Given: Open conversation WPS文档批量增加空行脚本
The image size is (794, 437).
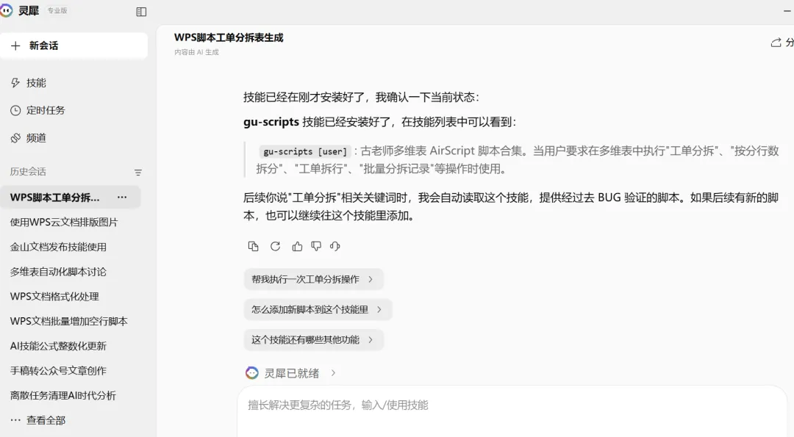Looking at the screenshot, I should (x=69, y=321).
